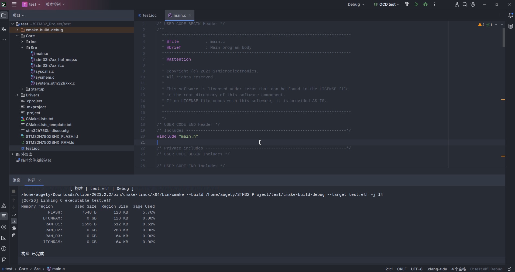The width and height of the screenshot is (515, 272).
Task: Click the editor vertical scrollbar thumb
Action: click(x=503, y=38)
